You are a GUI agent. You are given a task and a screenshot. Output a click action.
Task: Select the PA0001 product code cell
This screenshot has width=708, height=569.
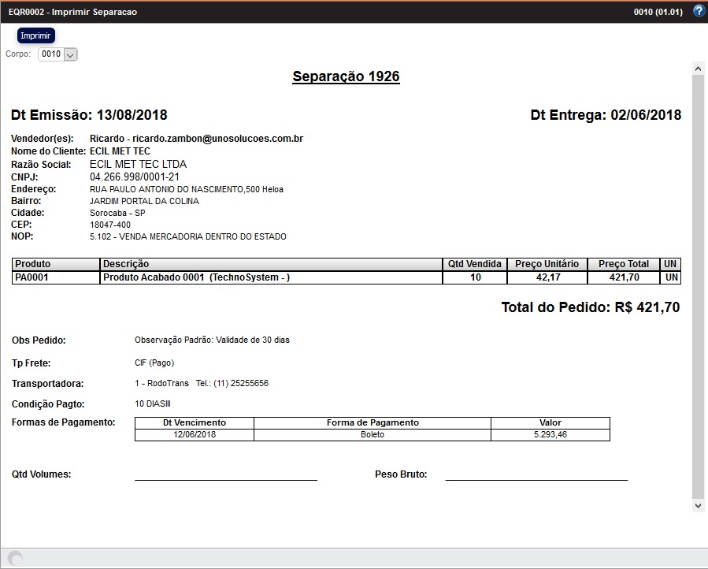tap(56, 277)
